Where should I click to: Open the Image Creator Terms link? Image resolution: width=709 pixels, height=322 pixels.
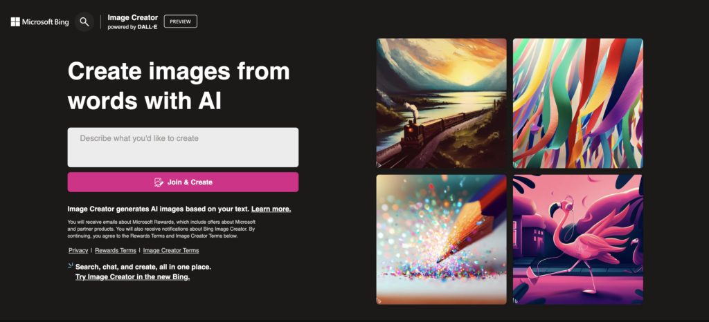(x=171, y=250)
